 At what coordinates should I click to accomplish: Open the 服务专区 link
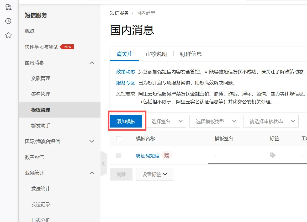[125, 83]
